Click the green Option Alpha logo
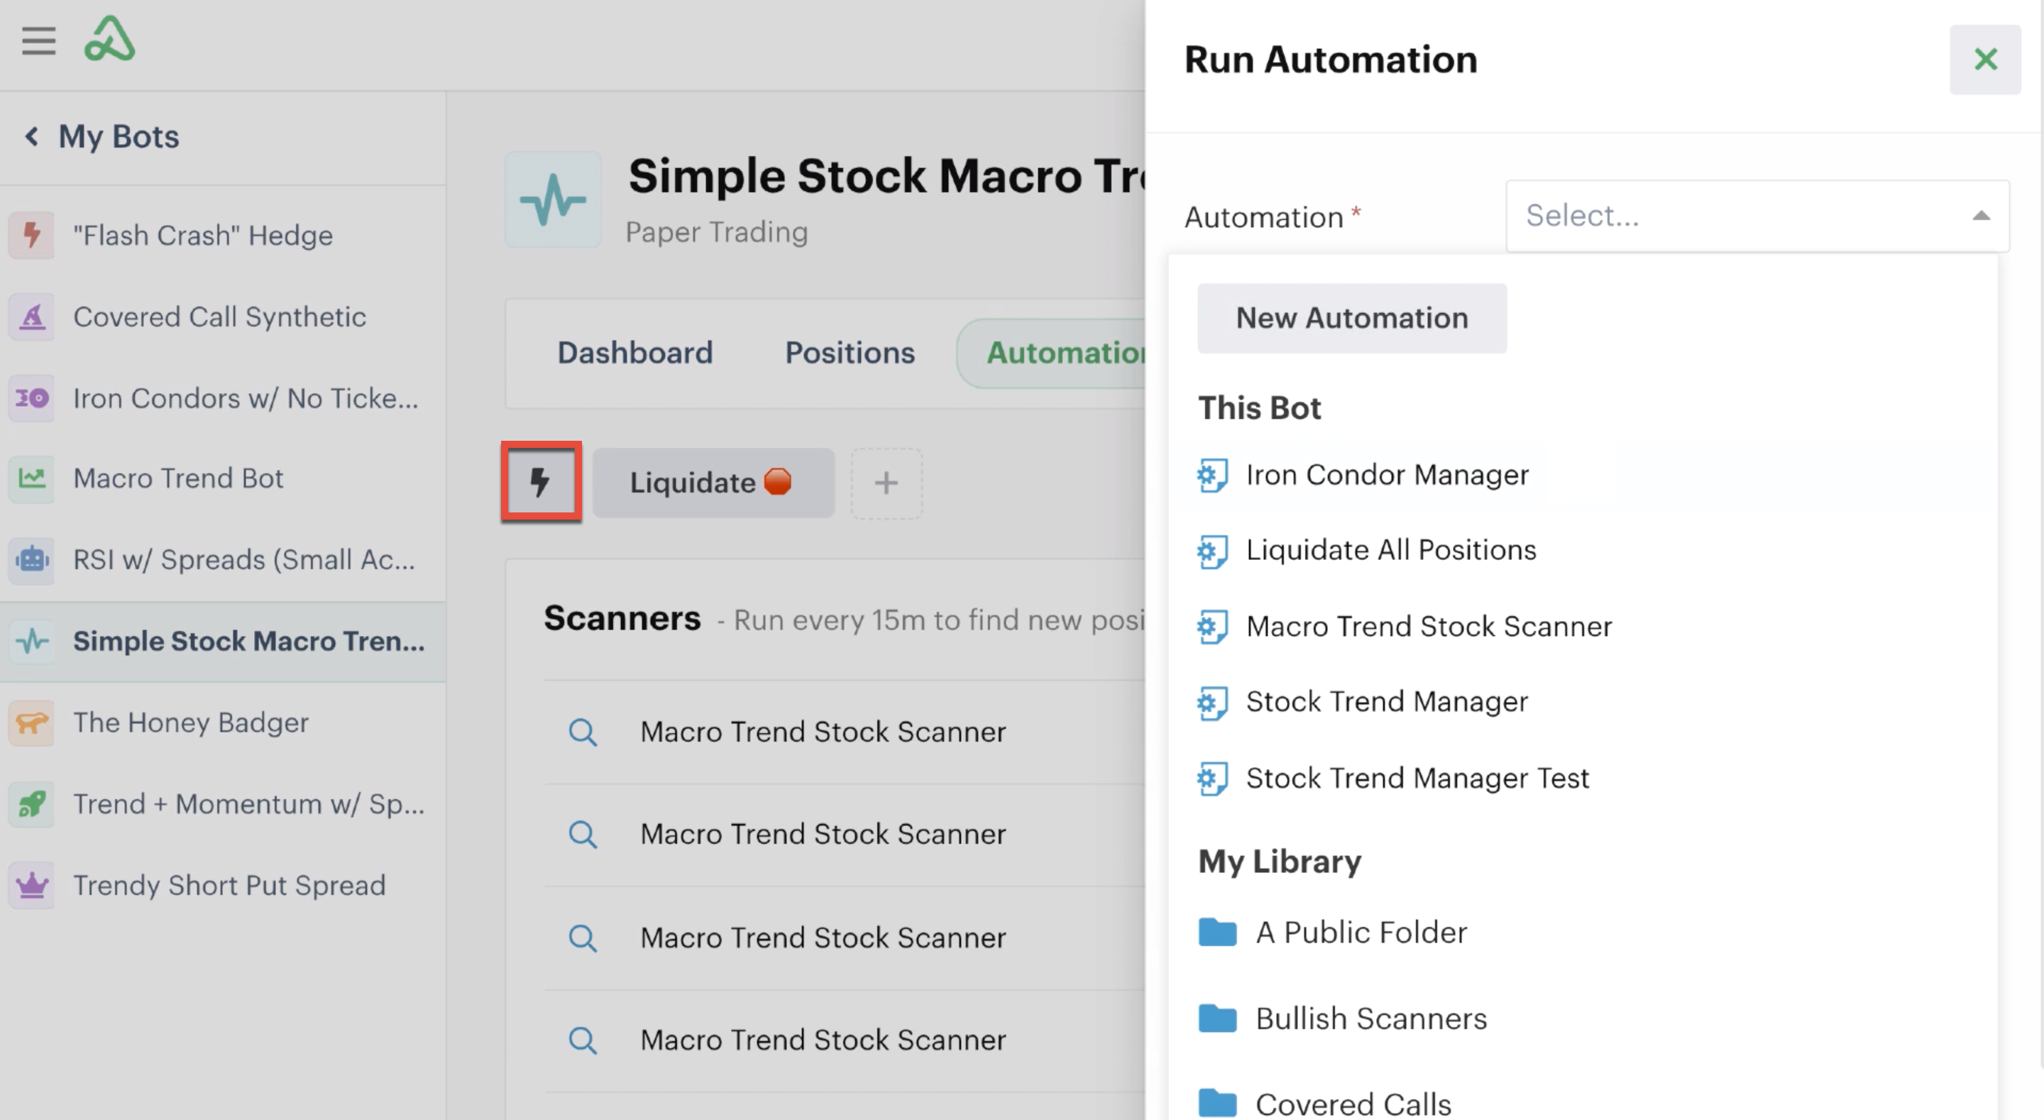This screenshot has width=2044, height=1120. (109, 39)
